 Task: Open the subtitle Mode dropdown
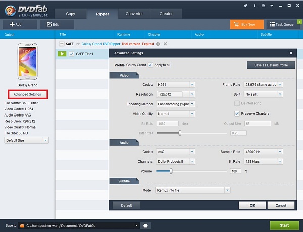(192, 190)
